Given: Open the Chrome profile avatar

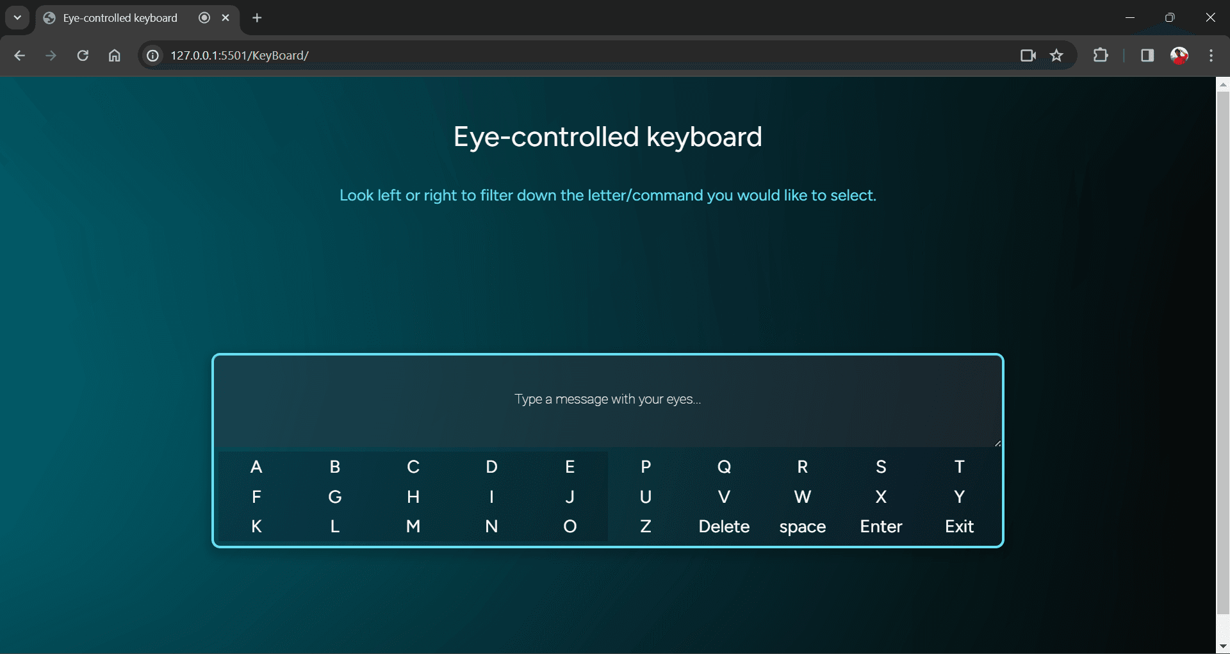Looking at the screenshot, I should click(1179, 56).
